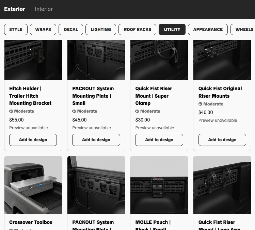Add PACKOUT Small Mounting Plate to design

click(x=96, y=140)
